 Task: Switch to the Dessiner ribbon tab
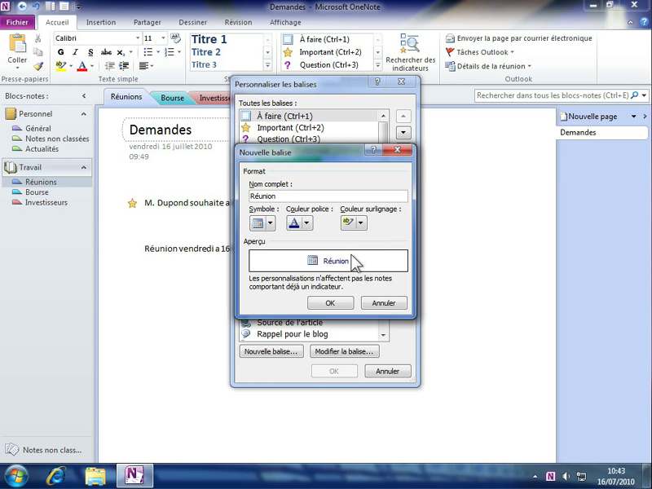click(x=193, y=23)
